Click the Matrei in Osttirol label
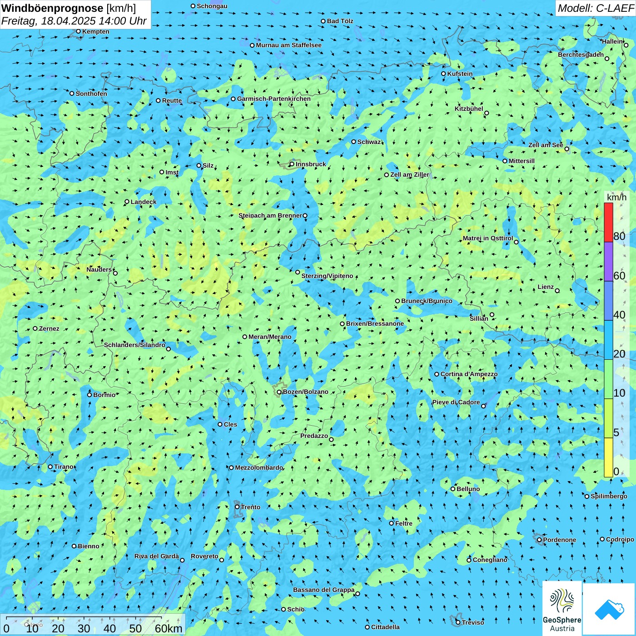636x636 pixels. (488, 238)
